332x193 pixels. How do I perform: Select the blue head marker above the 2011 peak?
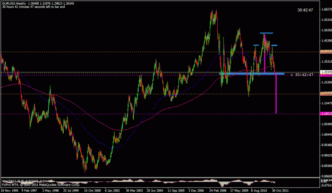pyautogui.click(x=266, y=33)
